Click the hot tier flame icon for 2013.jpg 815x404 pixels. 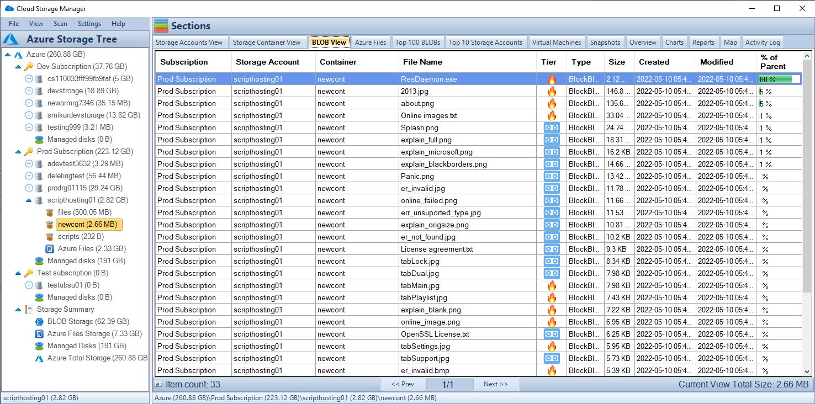click(551, 91)
